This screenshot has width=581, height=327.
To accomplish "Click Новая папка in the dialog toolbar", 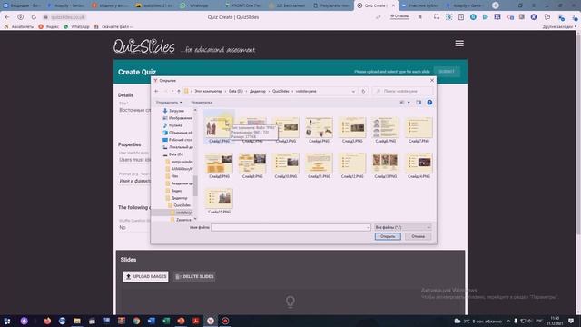I will 202,103.
